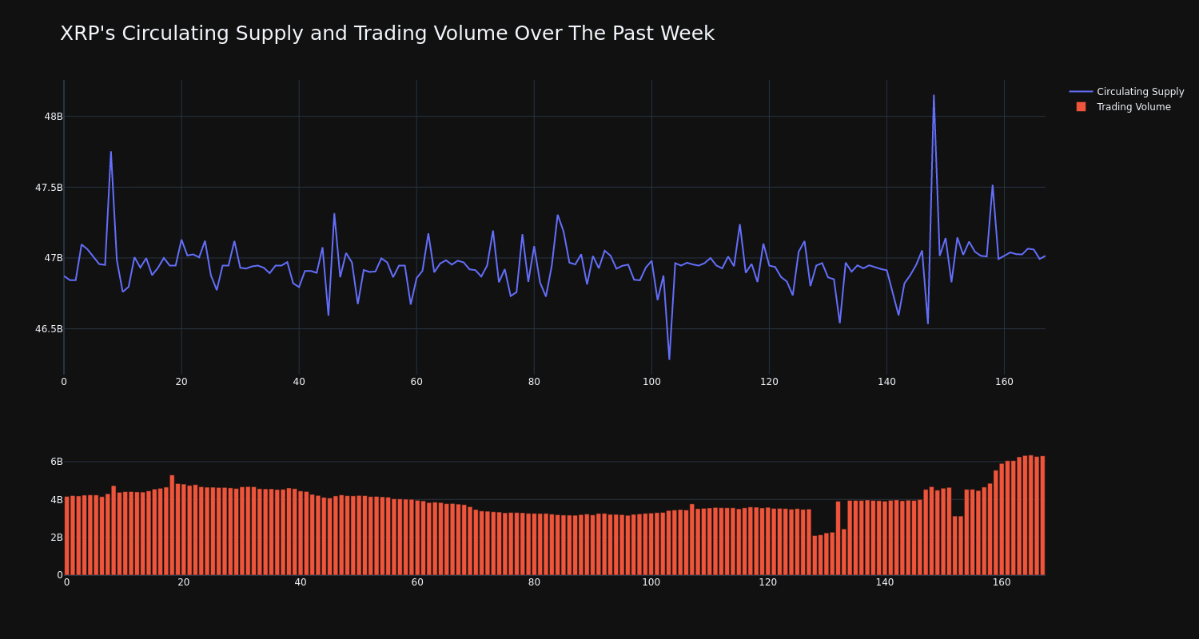Click the 47B y-axis label
The width and height of the screenshot is (1199, 639).
(53, 258)
